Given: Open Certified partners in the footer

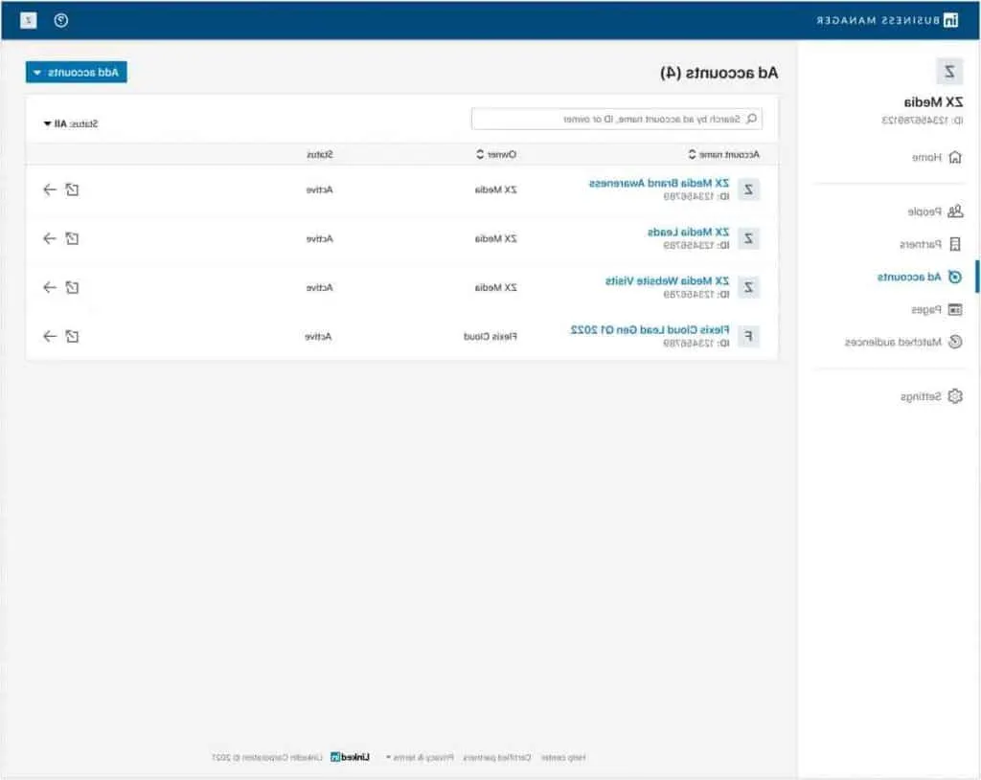Looking at the screenshot, I should [497, 757].
